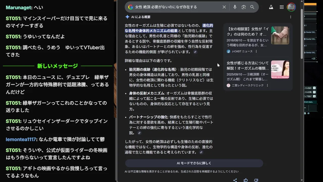Image resolution: width=323 pixels, height=182 pixels.
Task: Jump to 新しいメッセージ divider in chat
Action: pyautogui.click(x=58, y=66)
